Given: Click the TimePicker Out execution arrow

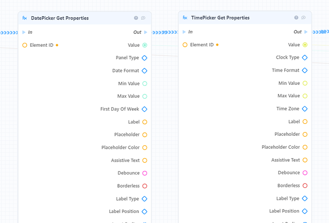Looking at the screenshot, I should coord(306,32).
